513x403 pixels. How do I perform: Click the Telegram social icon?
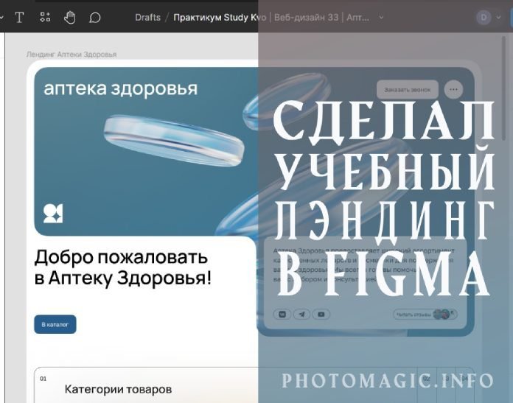click(301, 315)
